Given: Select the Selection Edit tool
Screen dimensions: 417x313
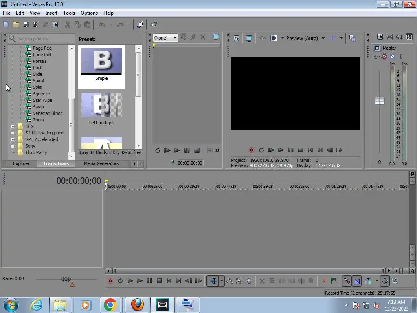Looking at the screenshot, I should coord(239,281).
